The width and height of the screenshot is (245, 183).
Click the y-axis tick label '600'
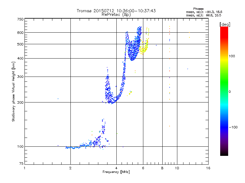20,33
